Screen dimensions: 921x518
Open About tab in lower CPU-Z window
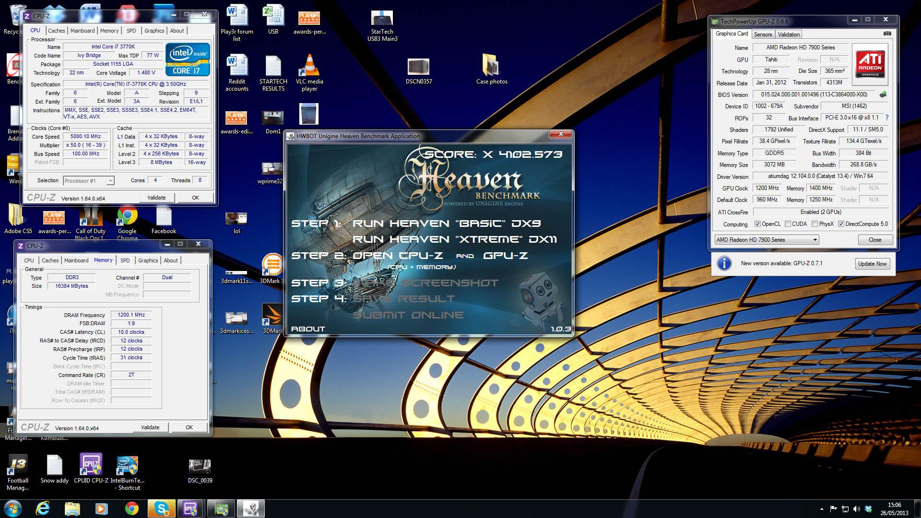[171, 260]
